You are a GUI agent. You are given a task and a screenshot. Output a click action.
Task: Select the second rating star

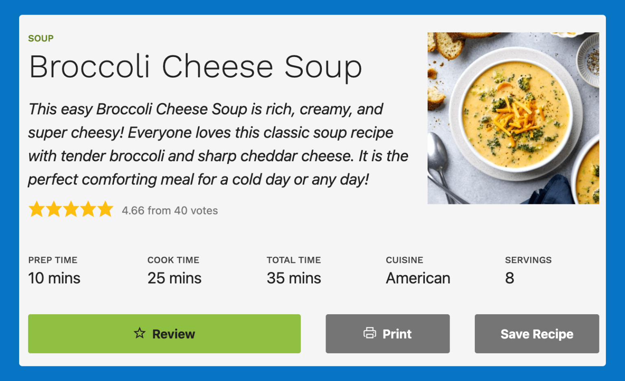pos(53,209)
